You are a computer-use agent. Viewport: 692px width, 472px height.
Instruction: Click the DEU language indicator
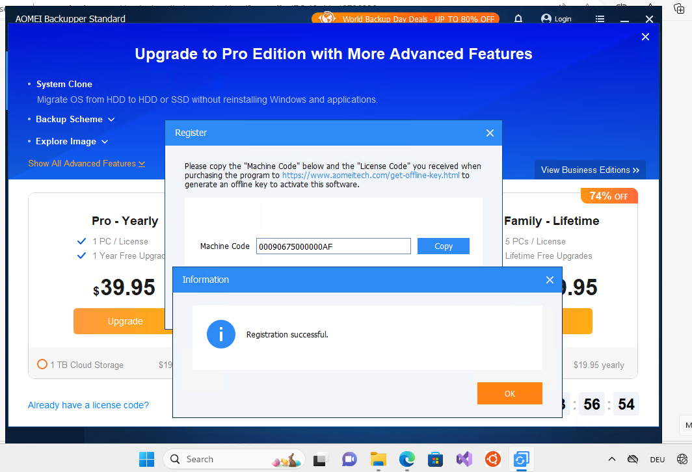[x=657, y=460]
